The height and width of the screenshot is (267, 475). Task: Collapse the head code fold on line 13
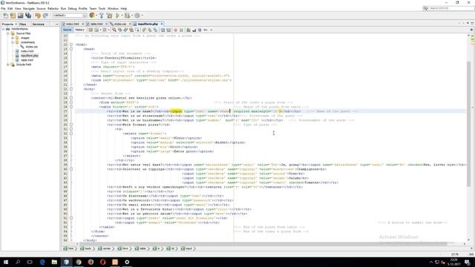(71, 49)
